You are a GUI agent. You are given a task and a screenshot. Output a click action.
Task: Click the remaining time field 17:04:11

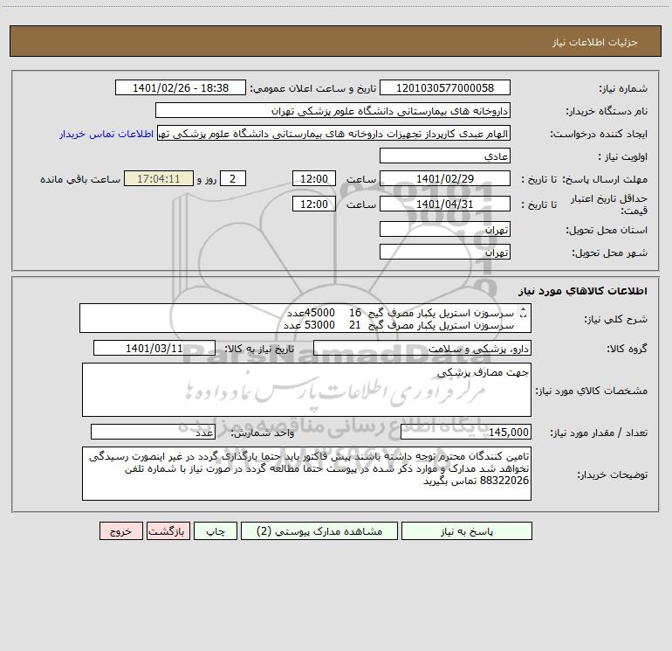159,179
